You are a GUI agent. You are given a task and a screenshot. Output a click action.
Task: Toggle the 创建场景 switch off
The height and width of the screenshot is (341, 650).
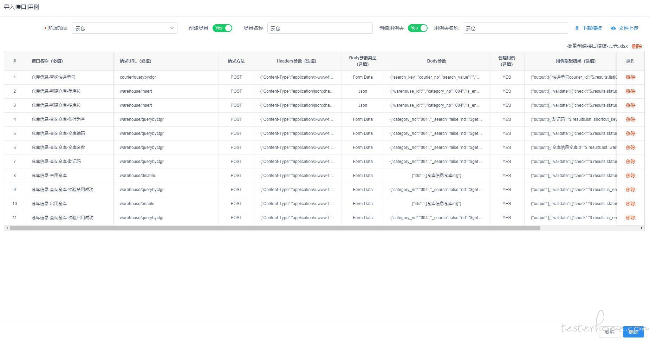click(x=222, y=28)
